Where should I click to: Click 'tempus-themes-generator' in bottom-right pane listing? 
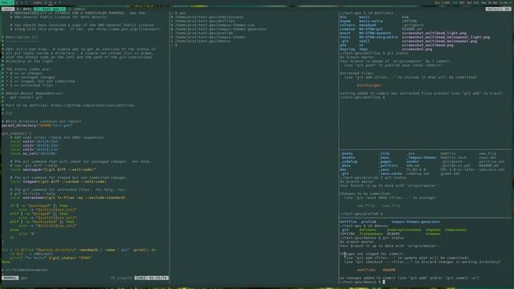click(416, 222)
